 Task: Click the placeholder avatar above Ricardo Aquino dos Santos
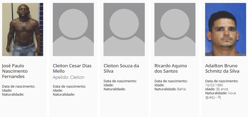[175, 29]
